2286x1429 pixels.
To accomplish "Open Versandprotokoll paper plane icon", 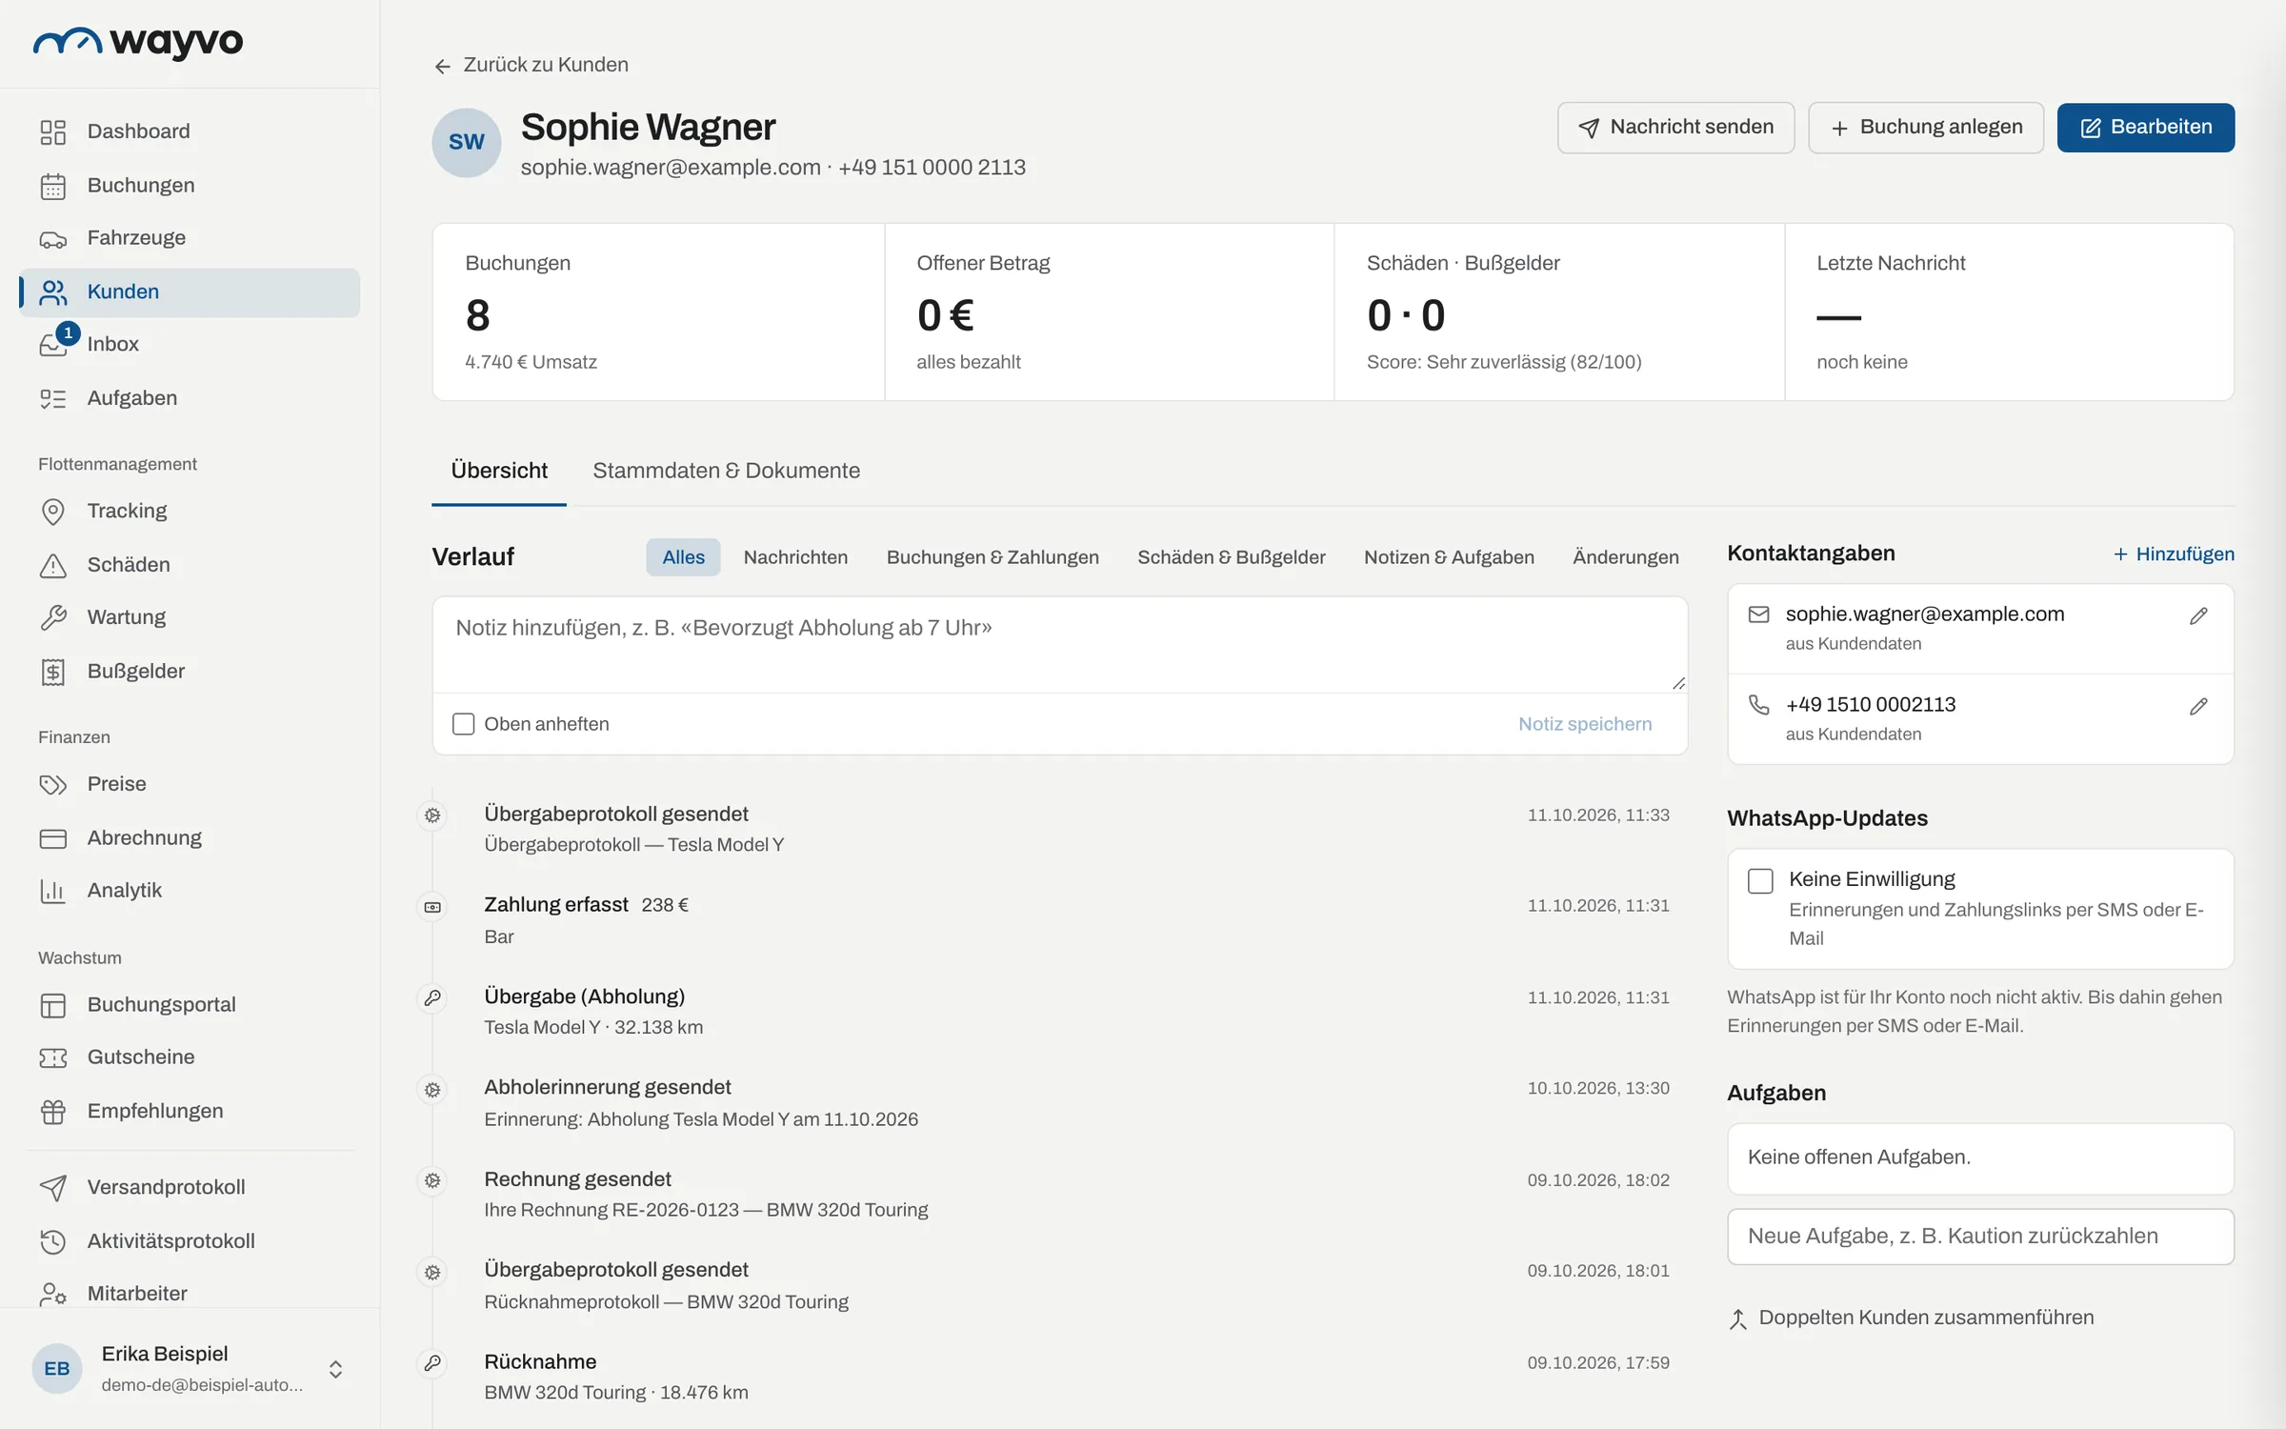I will pos(53,1188).
